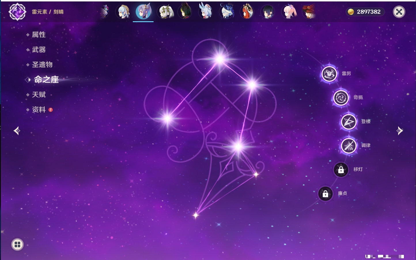The width and height of the screenshot is (416, 260).
Task: Switch to the straw-hat Ayaka character avatar
Action: coord(124,12)
